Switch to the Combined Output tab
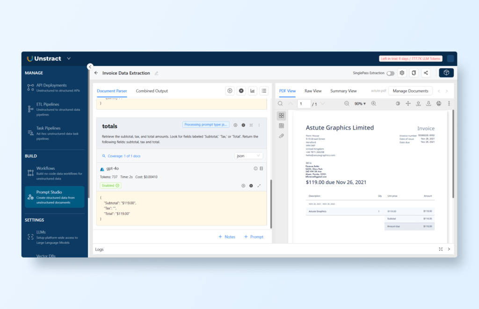Image resolution: width=479 pixels, height=309 pixels. [152, 91]
